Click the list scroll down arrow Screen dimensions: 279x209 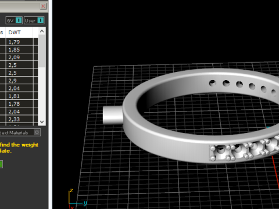tap(42, 122)
